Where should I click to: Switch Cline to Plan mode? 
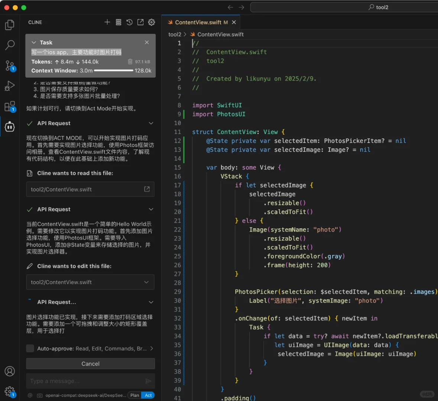134,395
